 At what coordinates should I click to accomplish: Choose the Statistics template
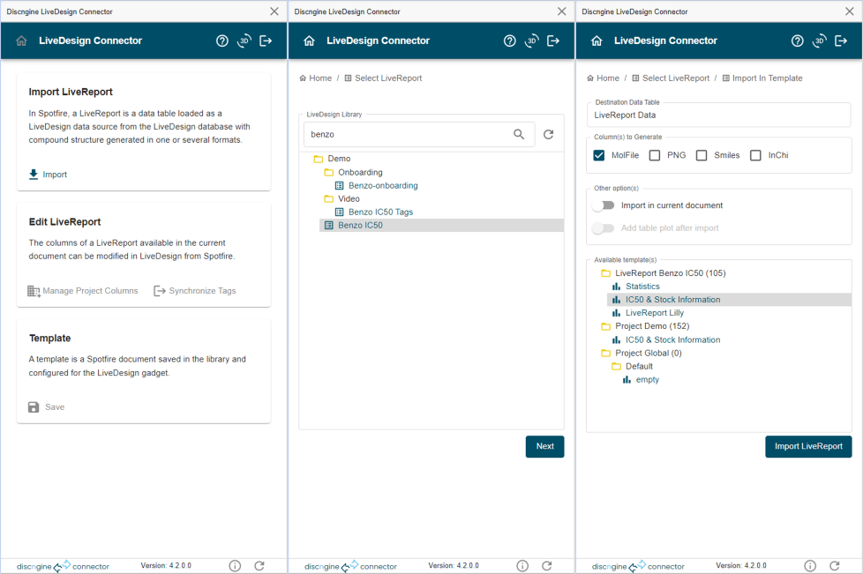pyautogui.click(x=642, y=287)
